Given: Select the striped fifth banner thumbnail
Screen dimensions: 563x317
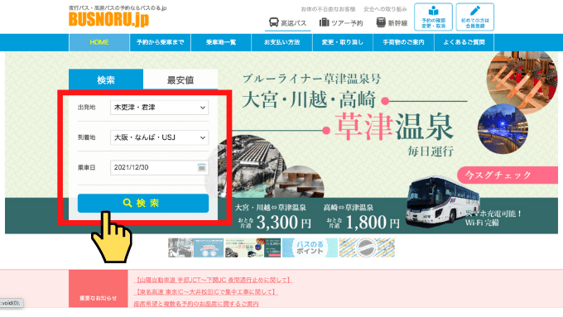Looking at the screenshot, I should click(367, 247).
